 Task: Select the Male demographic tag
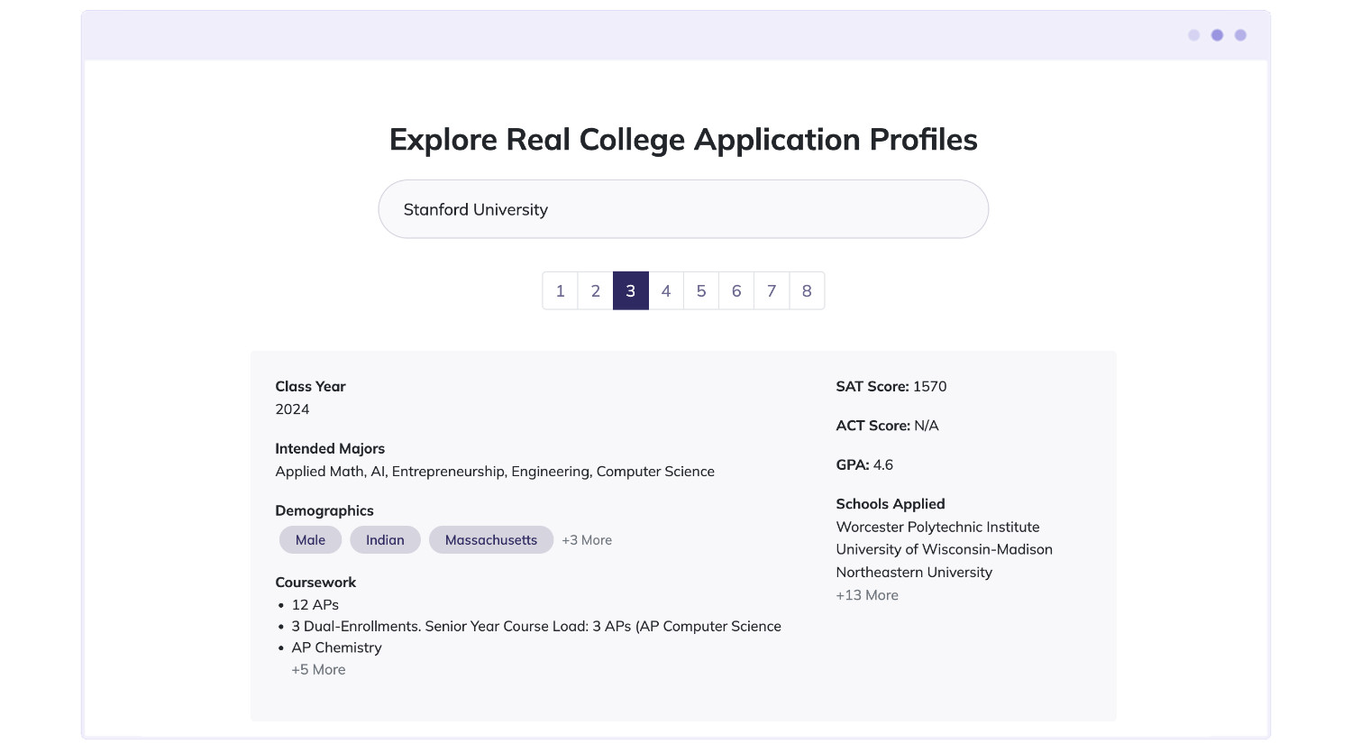pyautogui.click(x=310, y=539)
